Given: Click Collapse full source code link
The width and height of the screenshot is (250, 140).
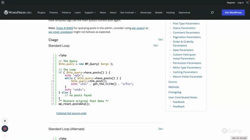Looking at the screenshot, I should 71,113.
